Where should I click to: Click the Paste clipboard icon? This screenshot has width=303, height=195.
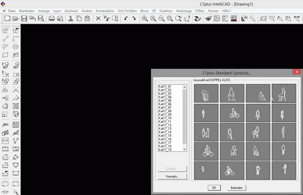click(x=87, y=19)
